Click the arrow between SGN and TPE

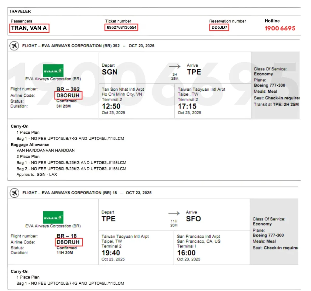[175, 67]
